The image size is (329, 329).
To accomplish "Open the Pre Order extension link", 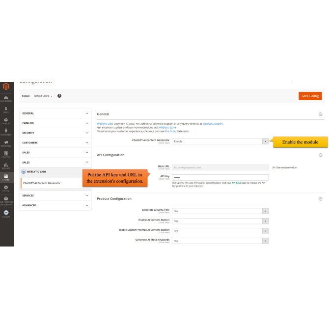I will tap(171, 131).
